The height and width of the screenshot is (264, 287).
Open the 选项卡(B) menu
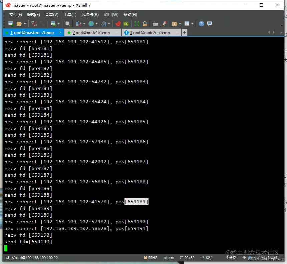click(x=90, y=15)
